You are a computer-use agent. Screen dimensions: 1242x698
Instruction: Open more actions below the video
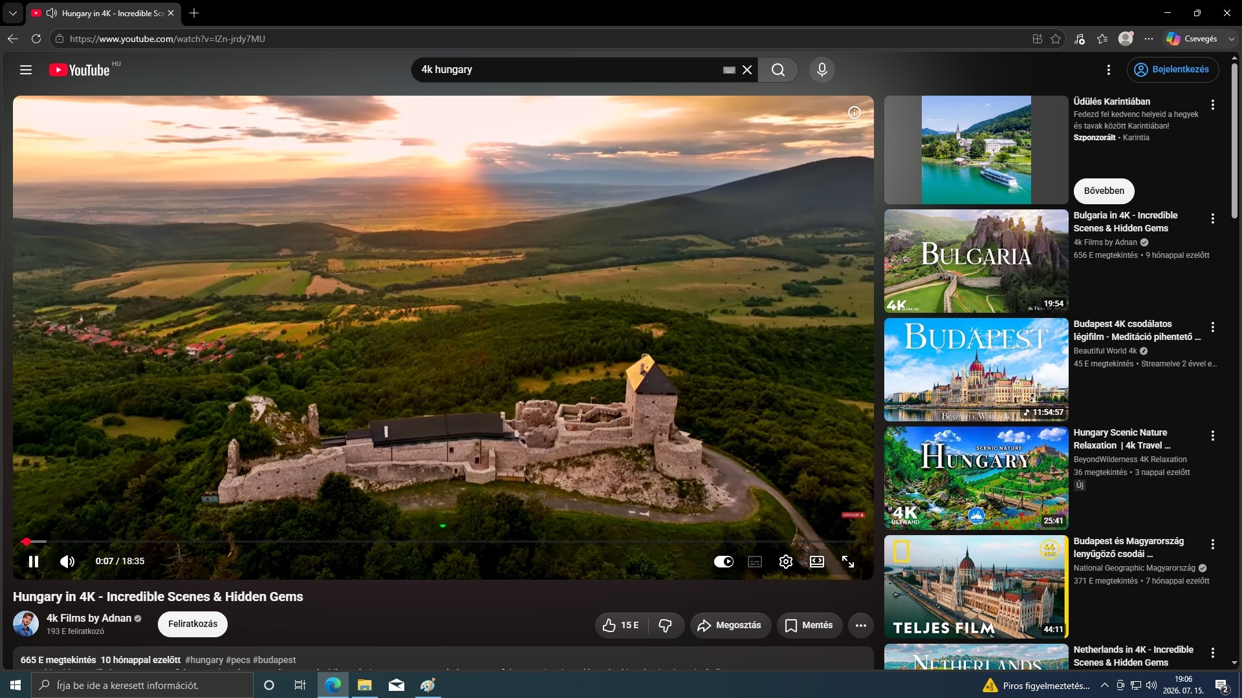(861, 626)
